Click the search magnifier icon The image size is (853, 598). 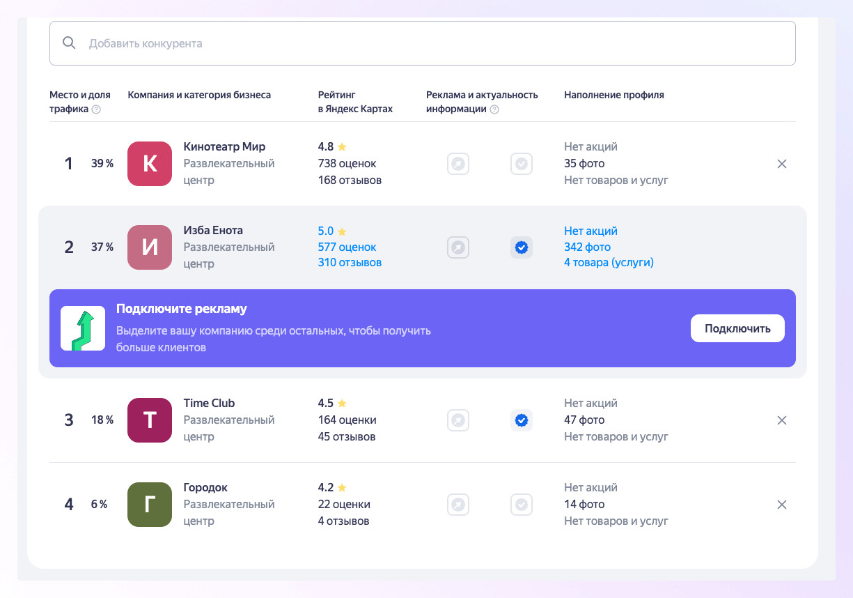click(69, 43)
